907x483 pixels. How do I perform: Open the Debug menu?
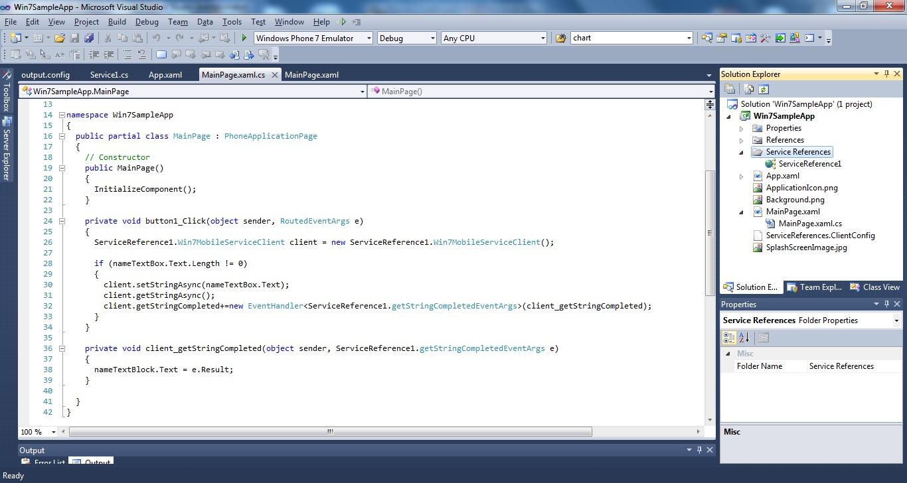tap(147, 22)
